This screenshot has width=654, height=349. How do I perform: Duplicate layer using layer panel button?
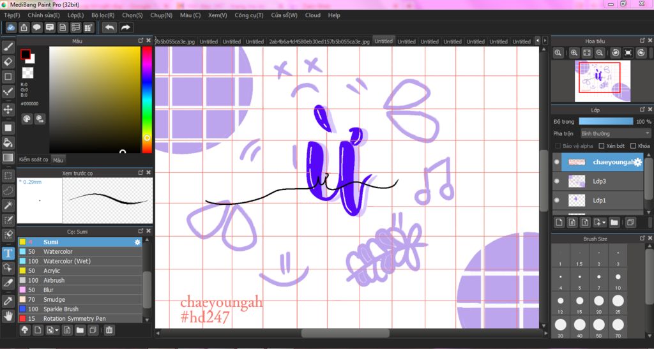tap(630, 223)
